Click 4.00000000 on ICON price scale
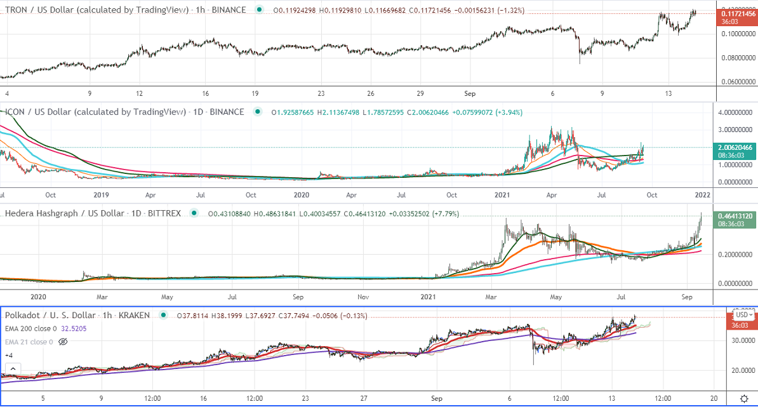Screen dimensions: 758x409 click(x=735, y=112)
